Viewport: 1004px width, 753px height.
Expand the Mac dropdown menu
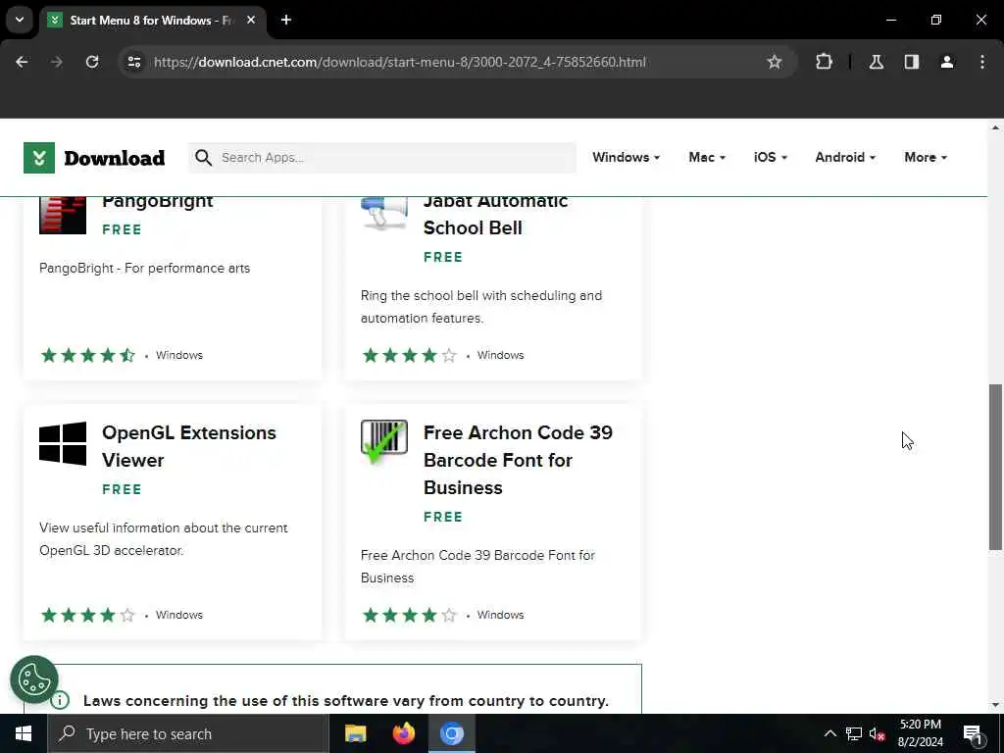pos(707,158)
